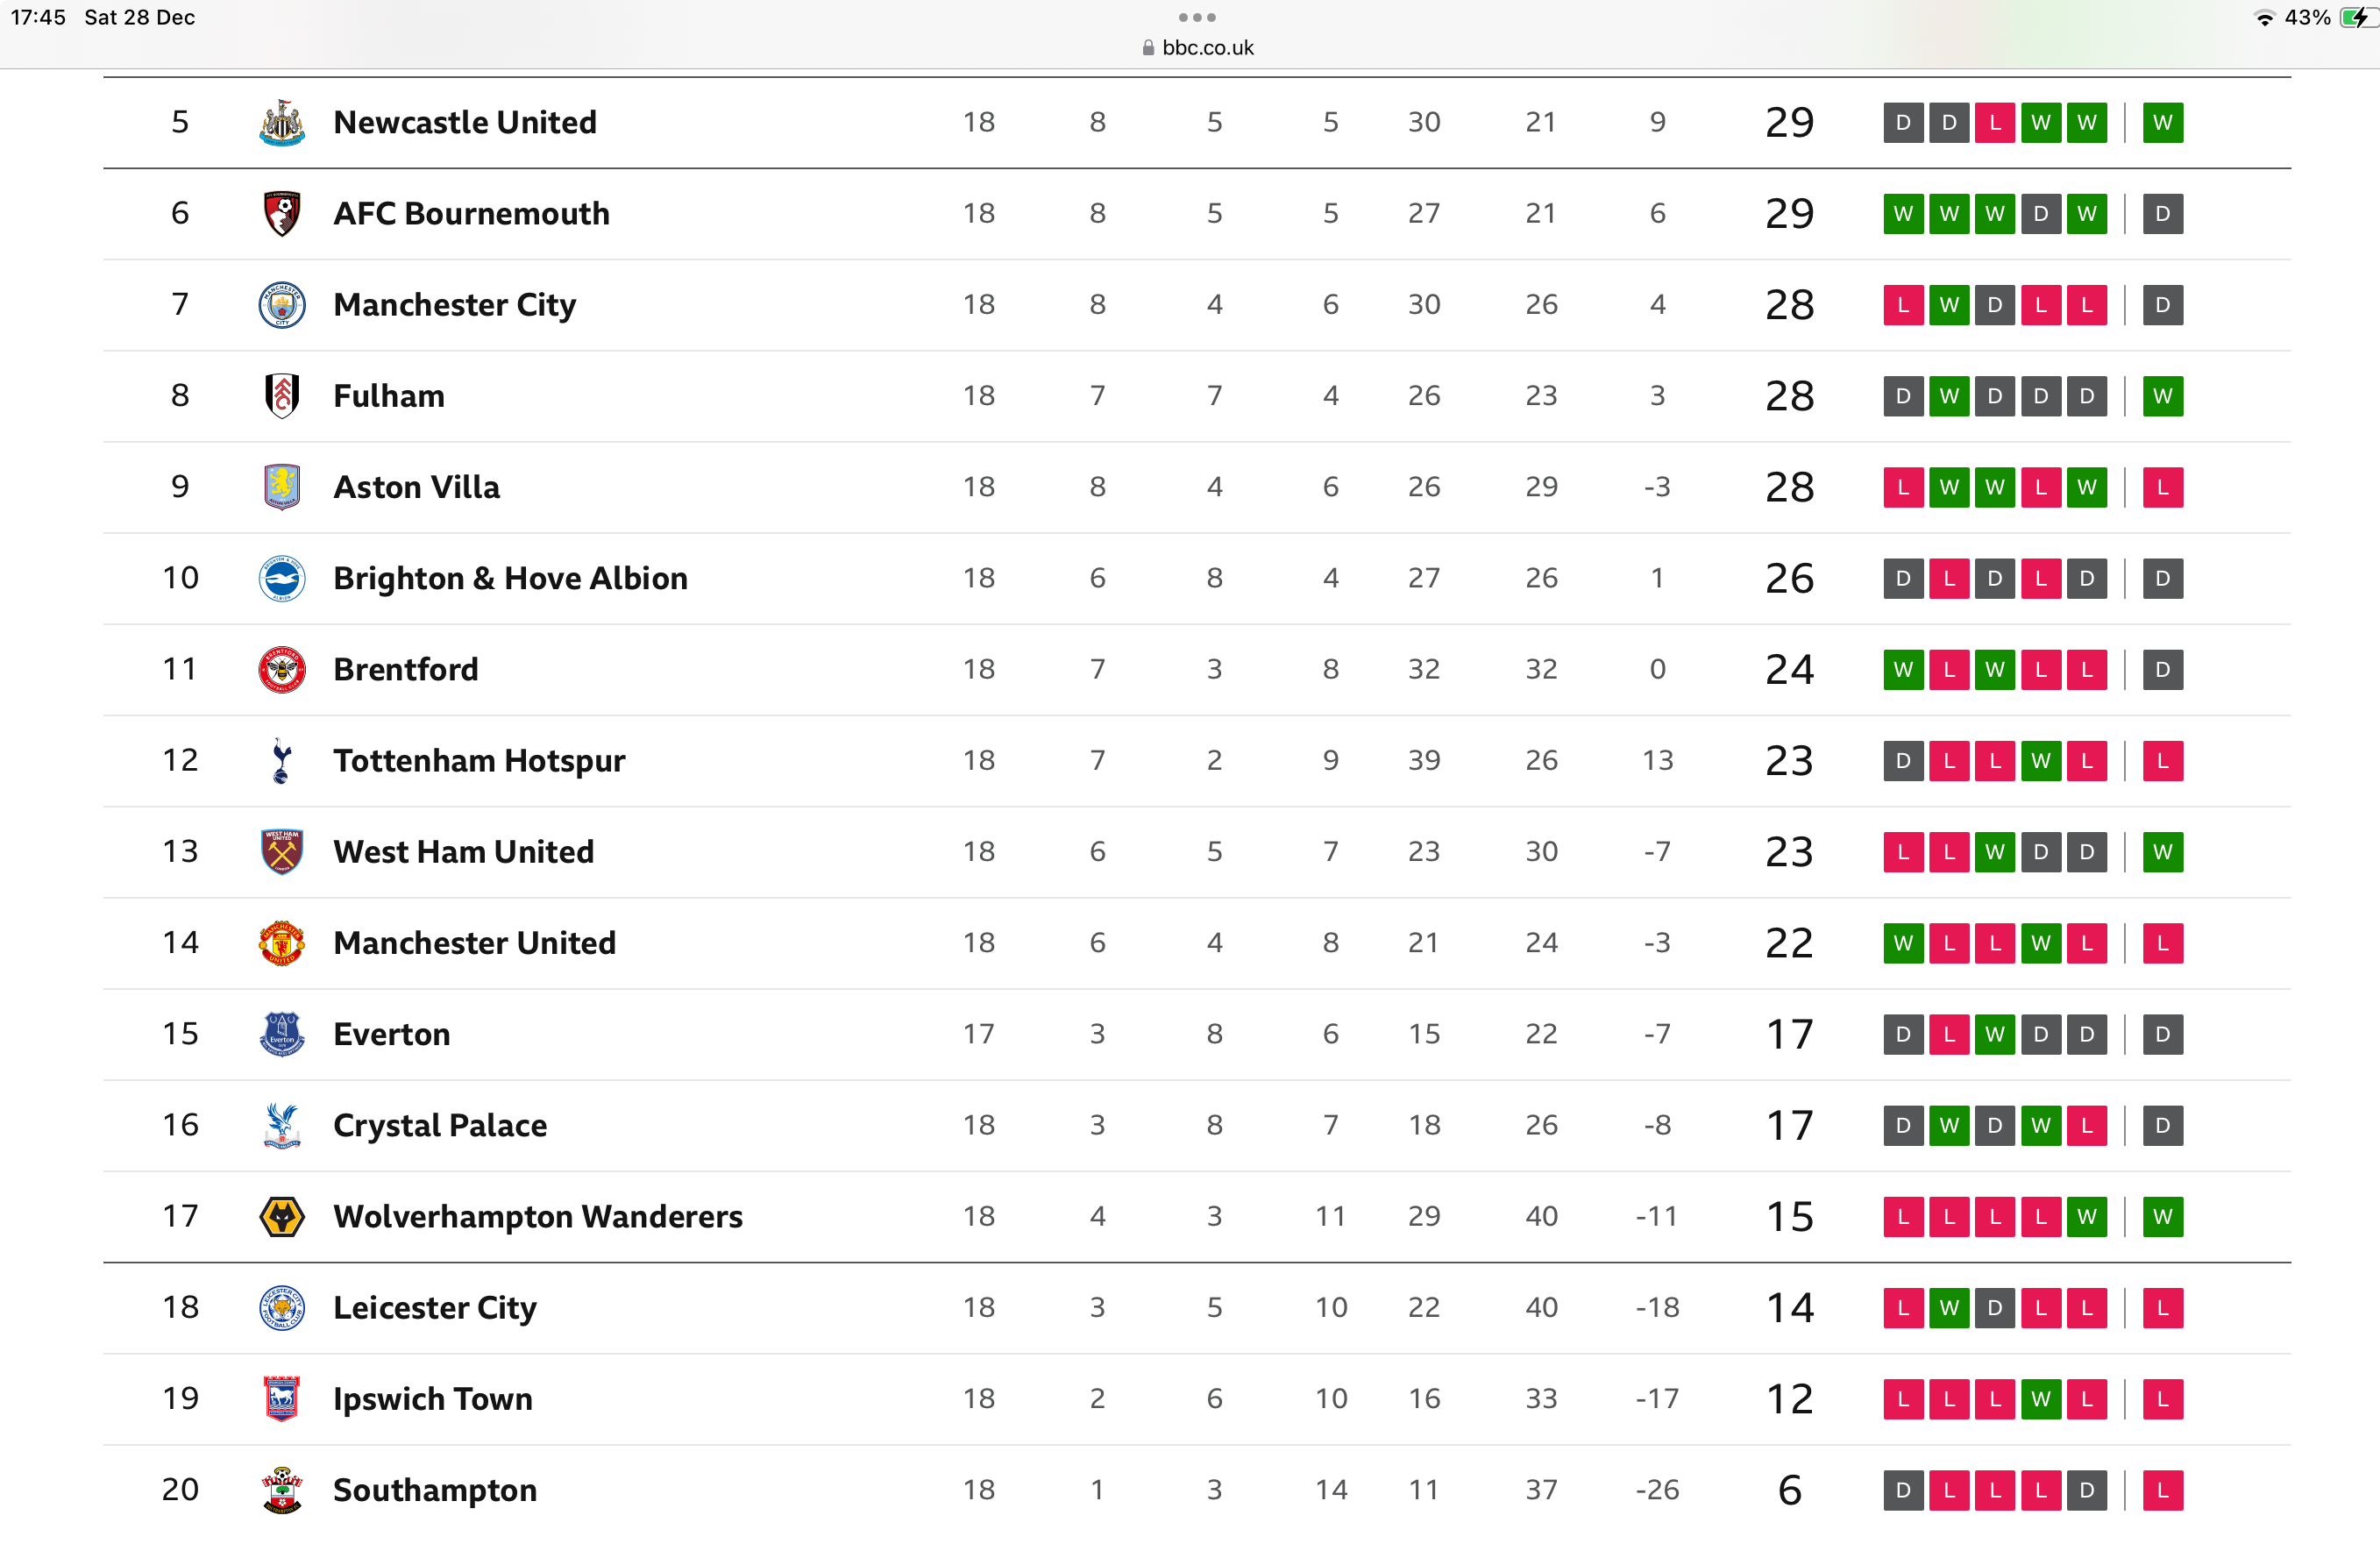Open Brighton & Hove Albion team link
The image size is (2380, 1551).
pyautogui.click(x=510, y=578)
